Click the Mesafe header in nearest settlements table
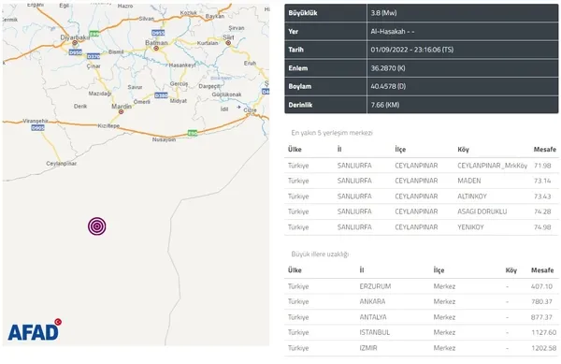This screenshot has width=561, height=364. [544, 150]
